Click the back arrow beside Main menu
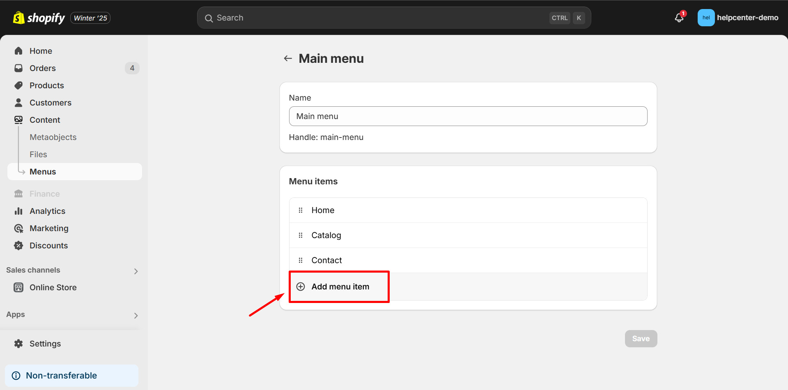788x390 pixels. click(287, 58)
